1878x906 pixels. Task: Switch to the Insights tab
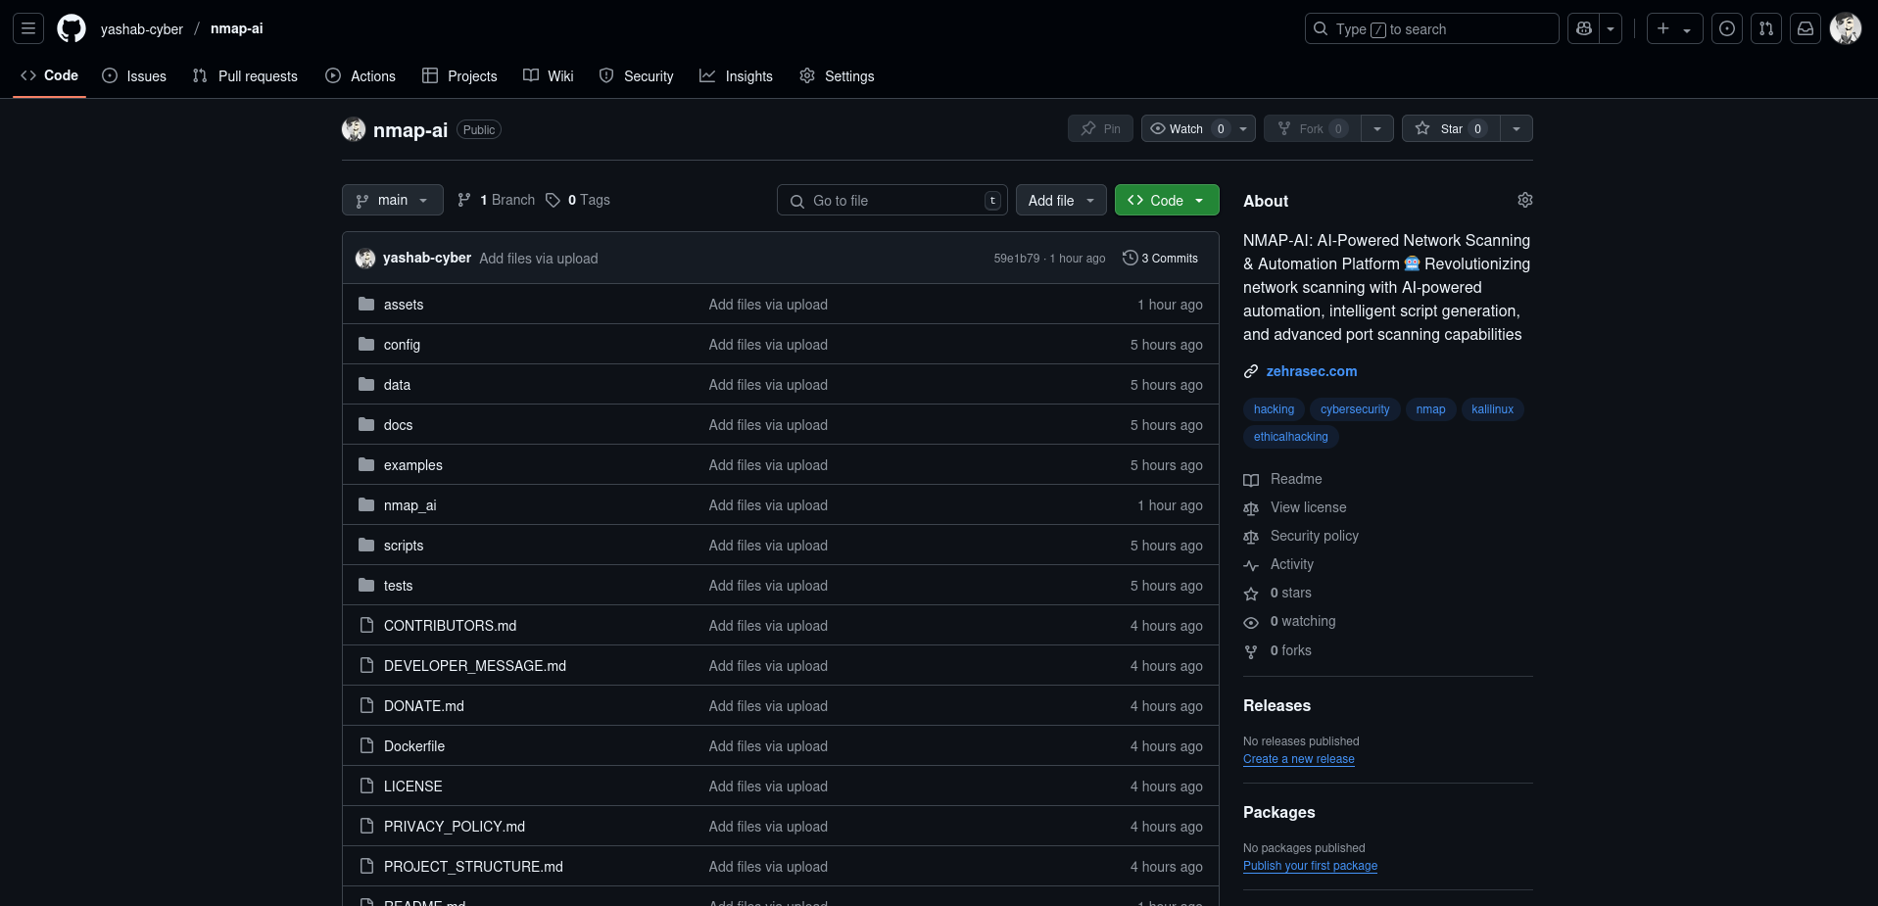[736, 76]
